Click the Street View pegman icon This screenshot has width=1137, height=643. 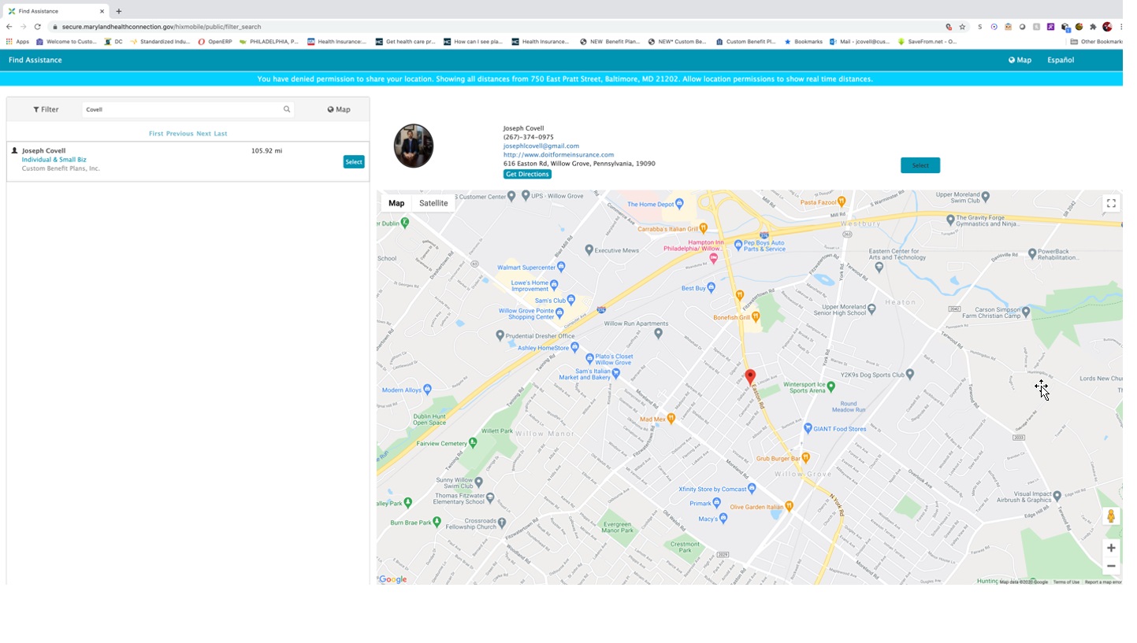point(1111,516)
